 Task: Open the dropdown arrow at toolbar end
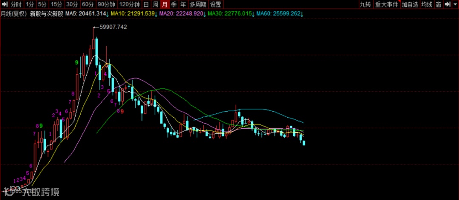(x=455, y=4)
